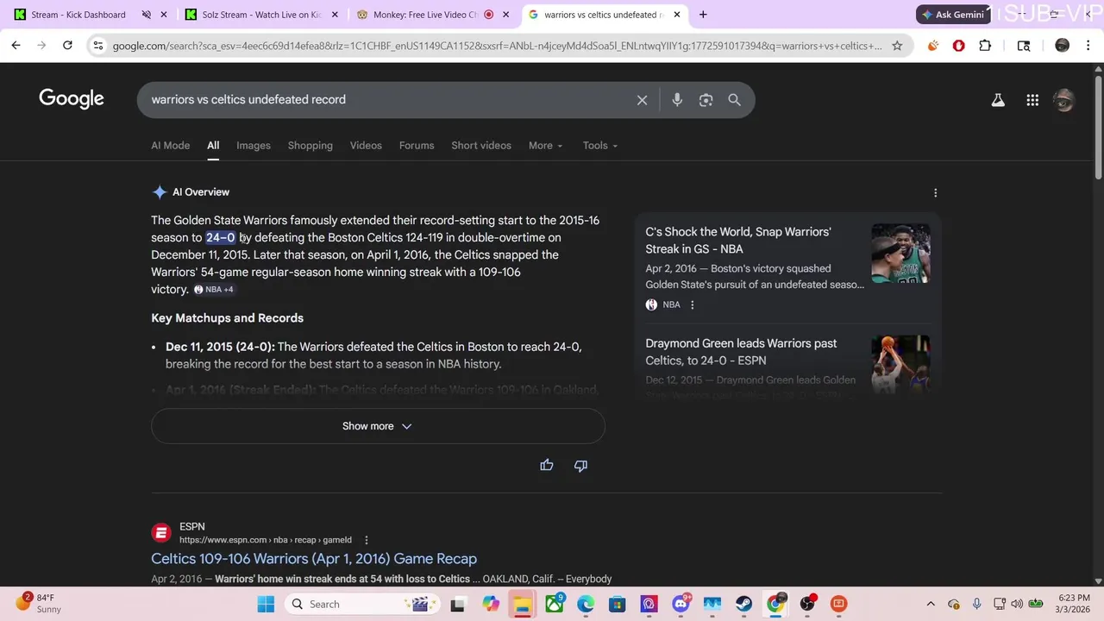Select the Images search tab
The width and height of the screenshot is (1104, 621).
pos(254,146)
